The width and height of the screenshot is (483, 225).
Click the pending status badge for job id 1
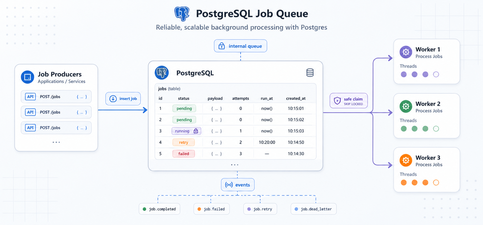tap(184, 108)
